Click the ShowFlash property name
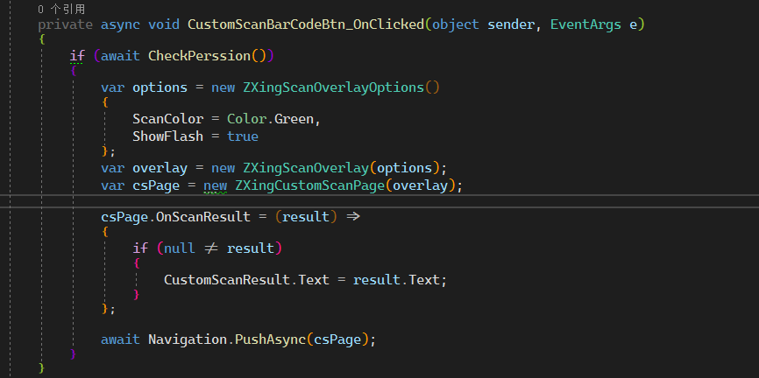Viewport: 759px width, 378px height. 168,136
